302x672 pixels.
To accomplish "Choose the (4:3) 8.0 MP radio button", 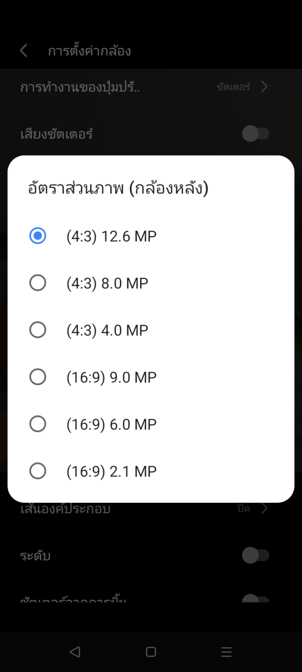I will [38, 283].
